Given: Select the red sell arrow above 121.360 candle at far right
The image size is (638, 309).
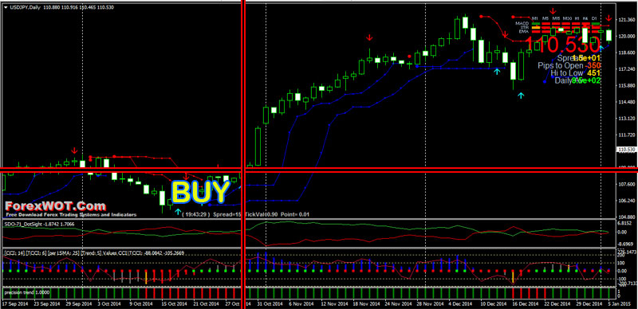Looking at the screenshot, I should pos(608,18).
